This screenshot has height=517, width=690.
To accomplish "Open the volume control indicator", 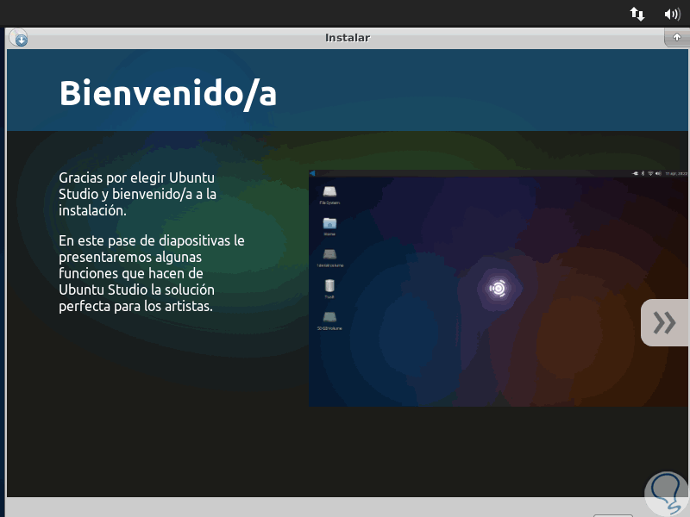I will [672, 14].
